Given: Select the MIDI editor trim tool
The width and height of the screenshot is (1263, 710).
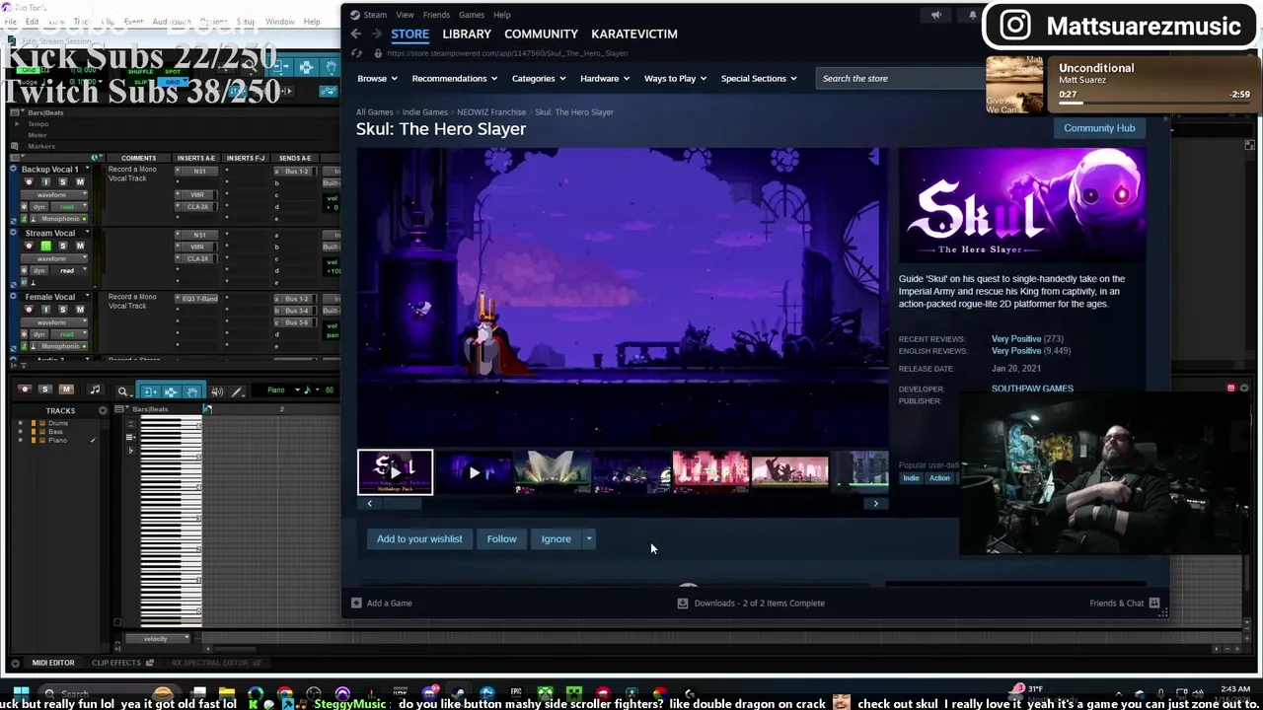Looking at the screenshot, I should 150,392.
